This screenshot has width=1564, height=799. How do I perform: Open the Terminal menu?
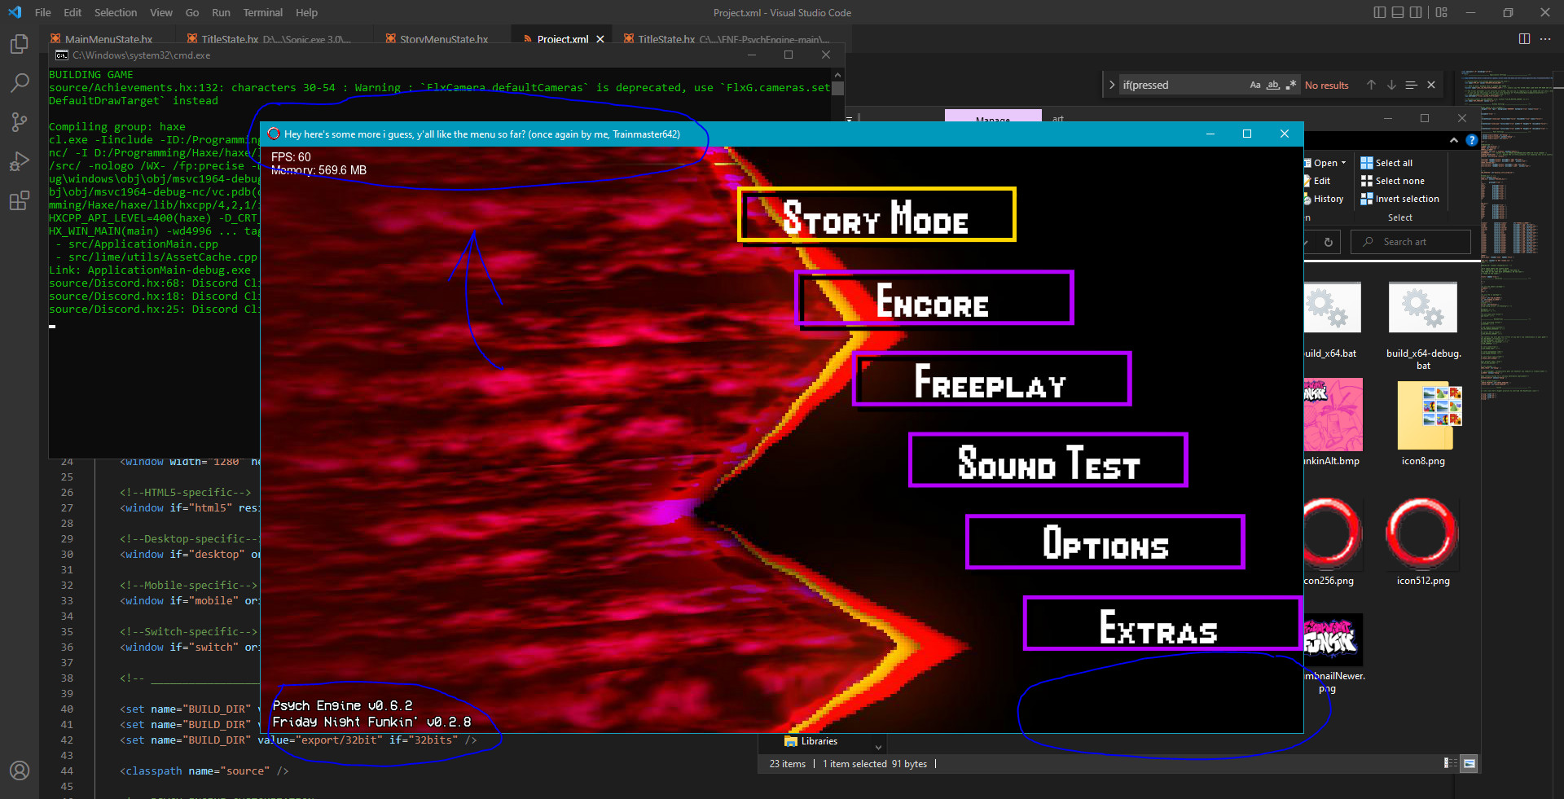click(262, 12)
